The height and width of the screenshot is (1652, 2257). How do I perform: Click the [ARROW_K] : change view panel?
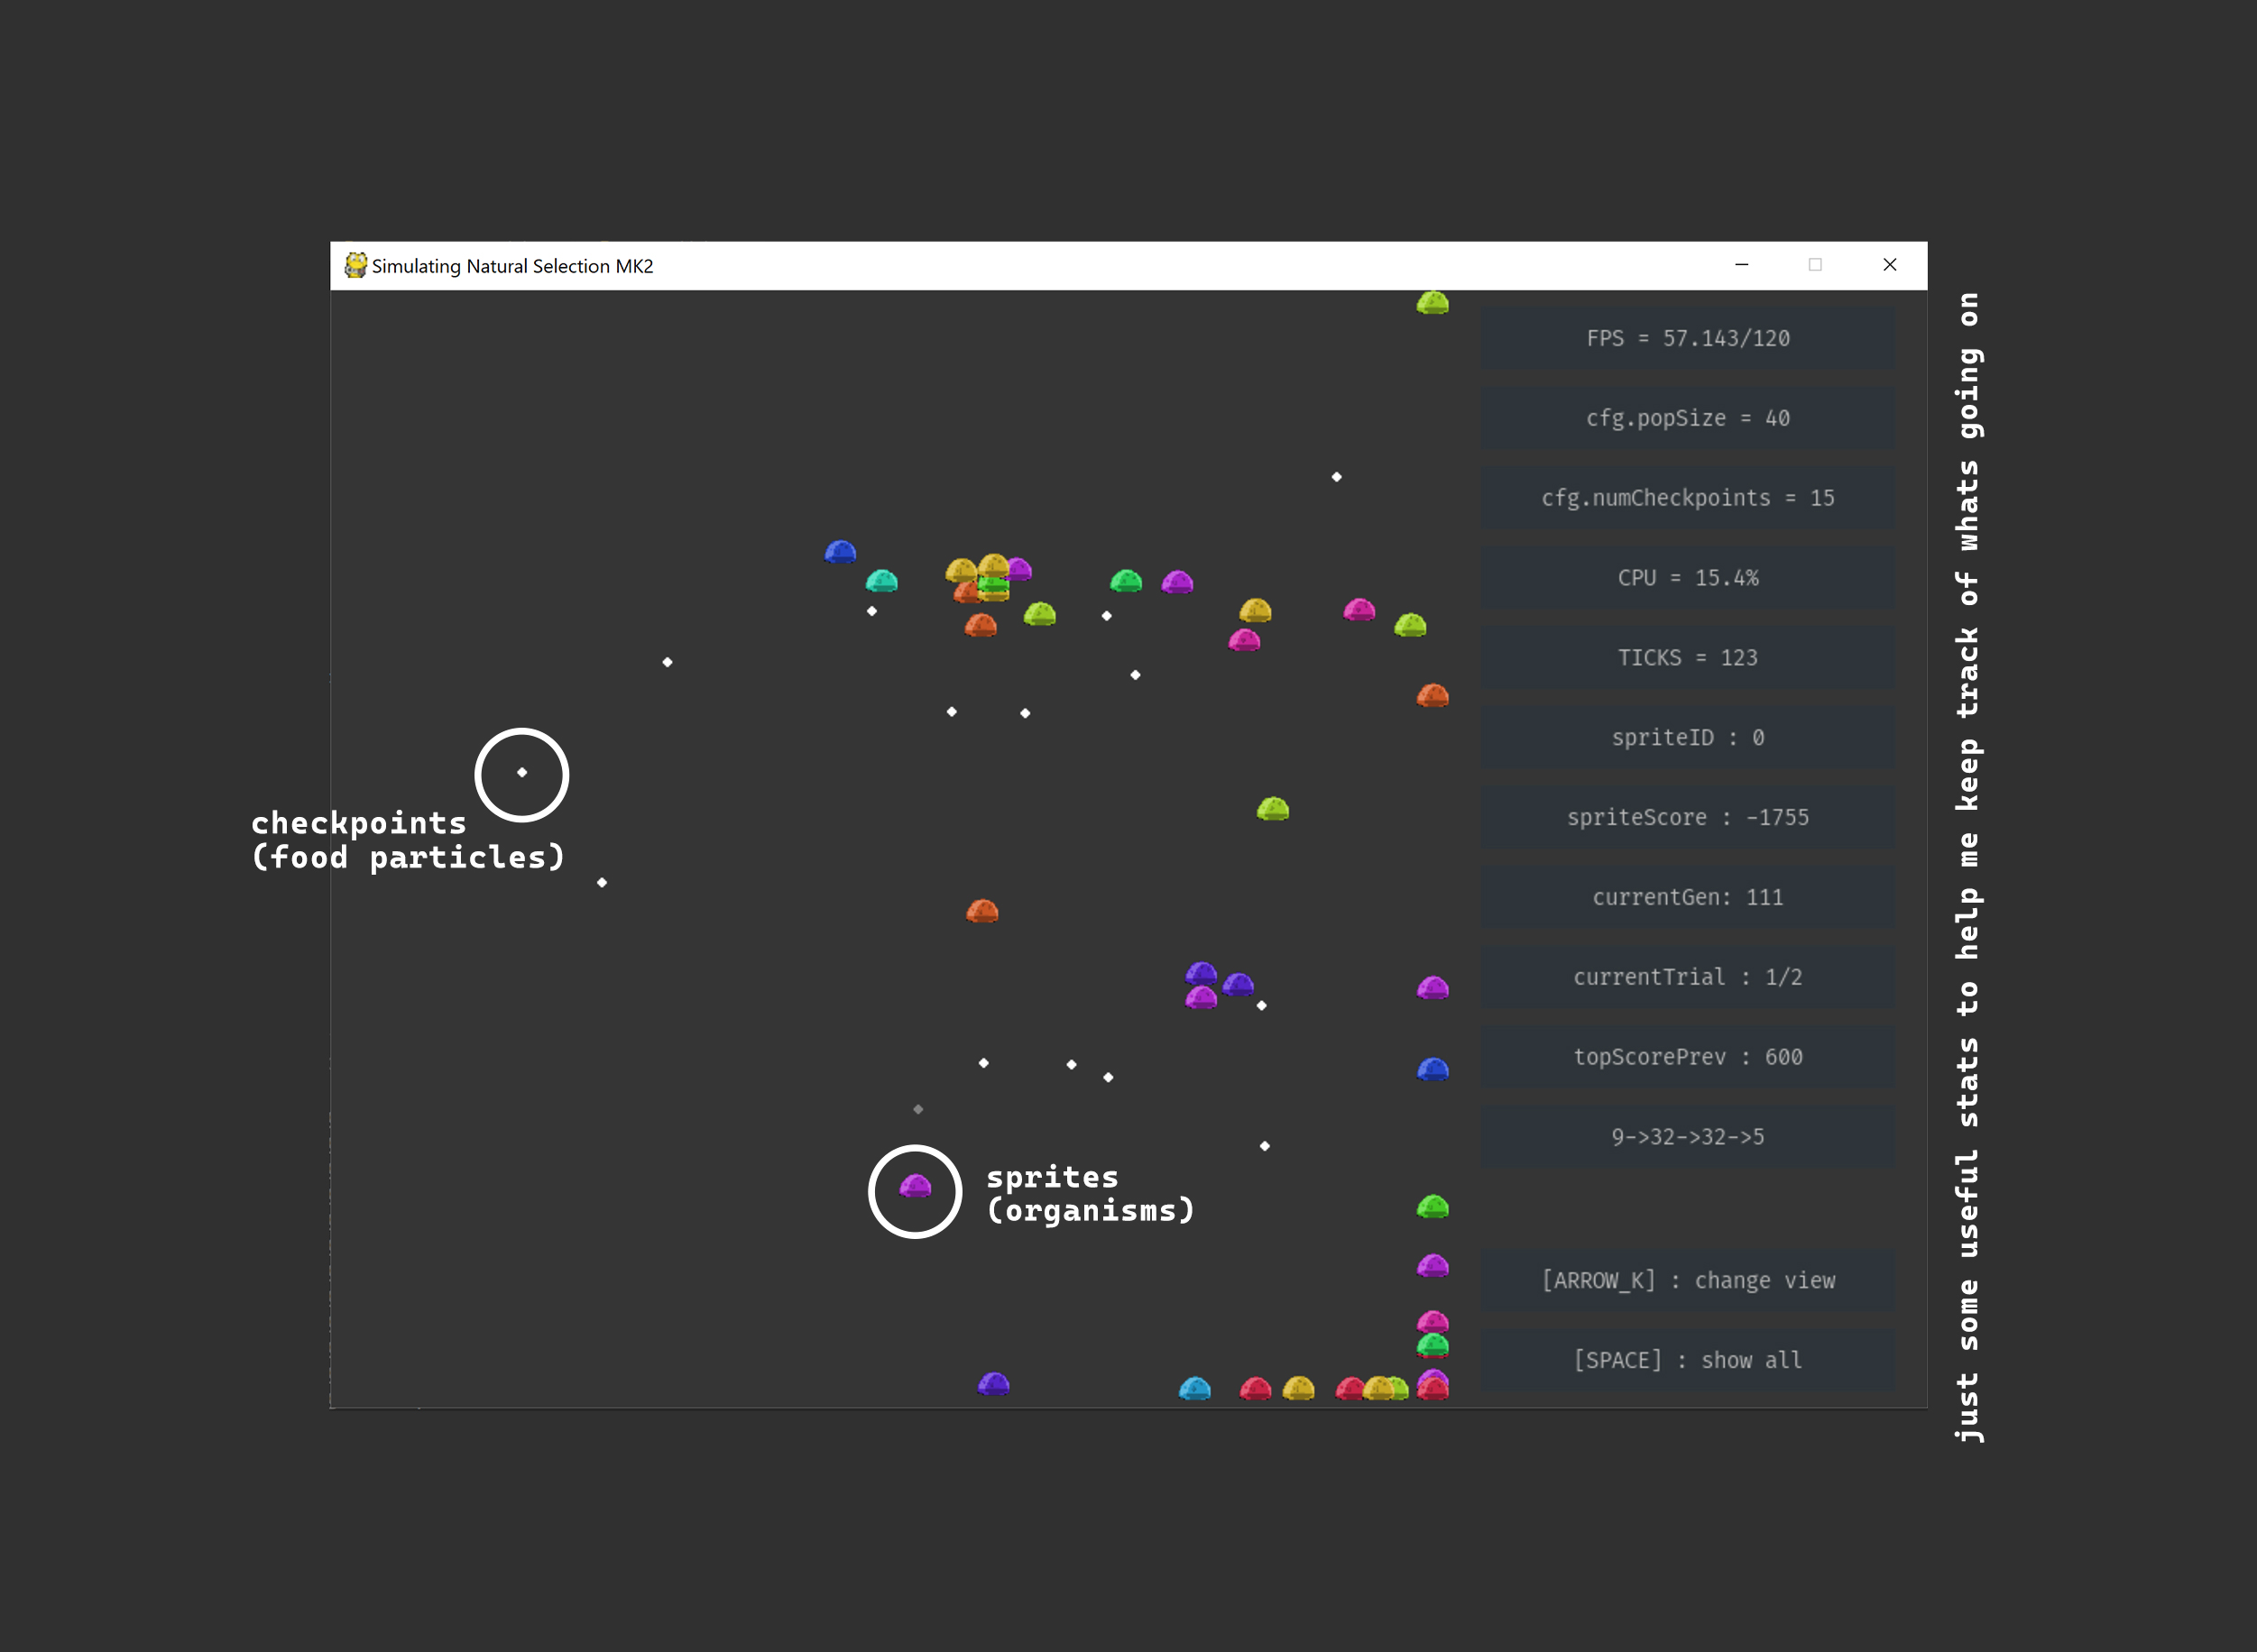1688,1280
